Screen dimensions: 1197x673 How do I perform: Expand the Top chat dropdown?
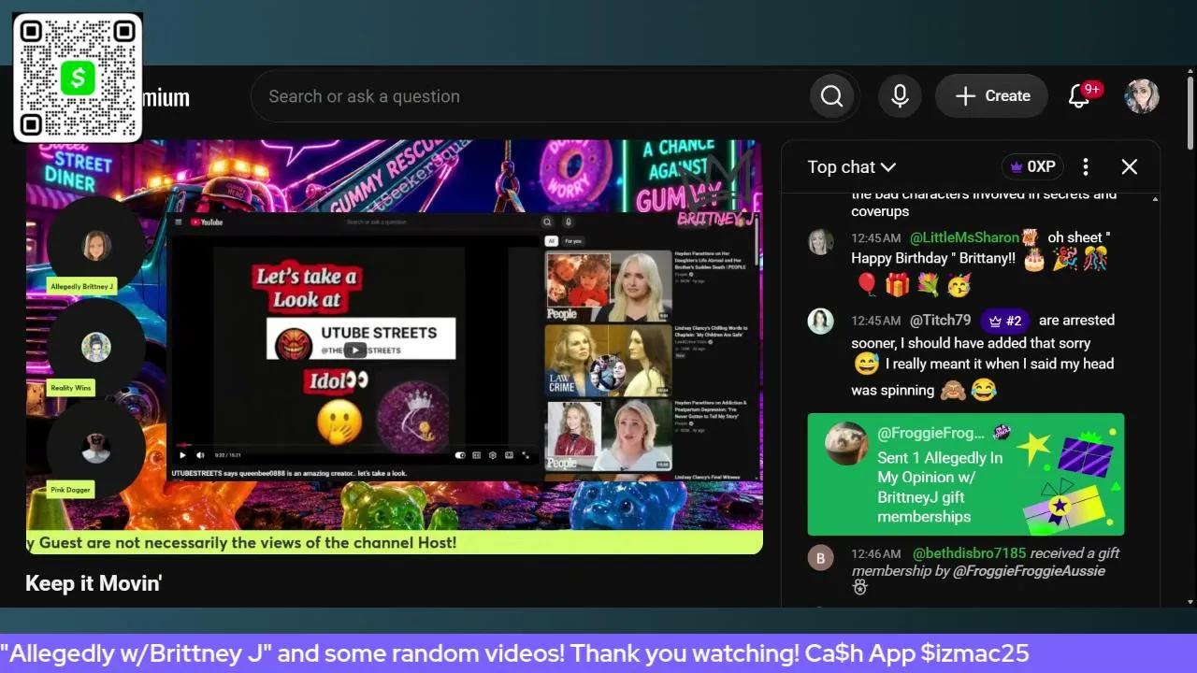[852, 167]
